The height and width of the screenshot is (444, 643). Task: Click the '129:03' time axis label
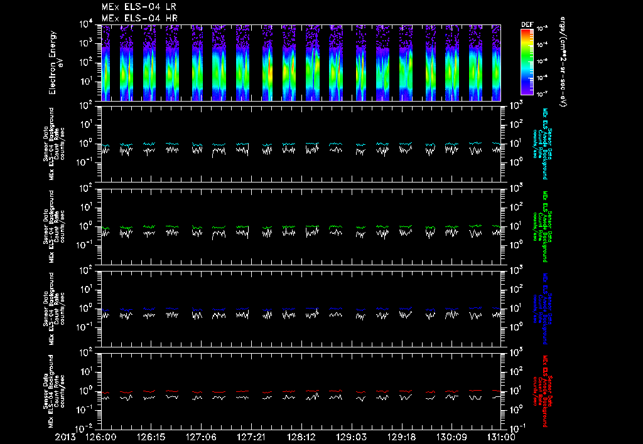350,437
